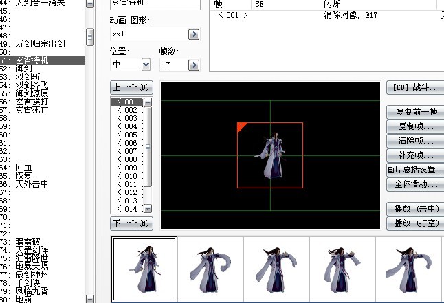The height and width of the screenshot is (303, 444).
Task: Click the 上一个 (B) previous button
Action: 131,87
